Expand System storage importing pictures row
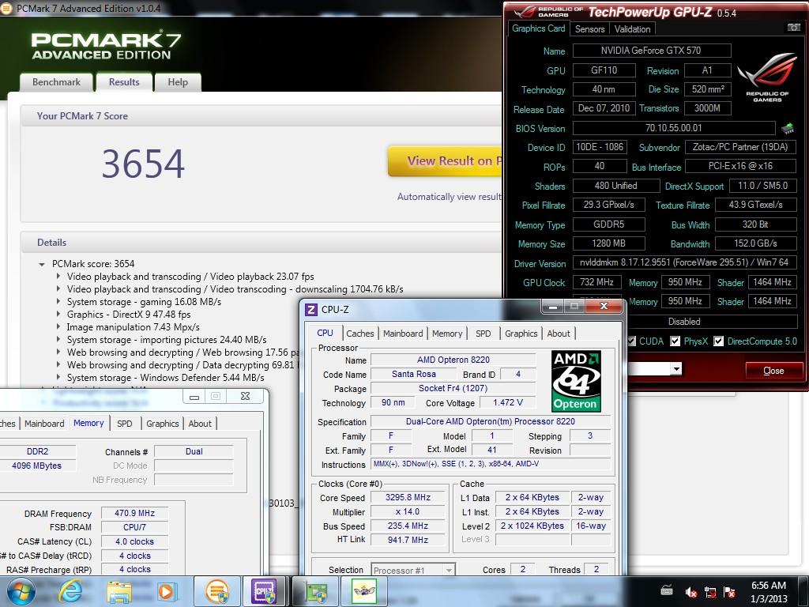The height and width of the screenshot is (607, 809). pyautogui.click(x=58, y=340)
